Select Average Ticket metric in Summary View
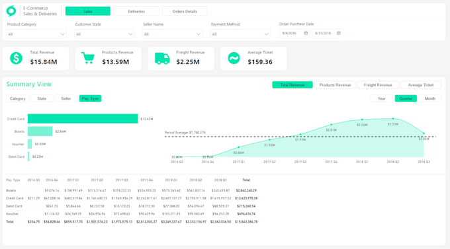Screen dimensions: 450x249 click(x=421, y=85)
